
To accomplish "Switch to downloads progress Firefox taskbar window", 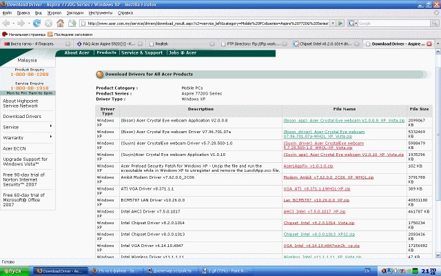I will click(116, 271).
